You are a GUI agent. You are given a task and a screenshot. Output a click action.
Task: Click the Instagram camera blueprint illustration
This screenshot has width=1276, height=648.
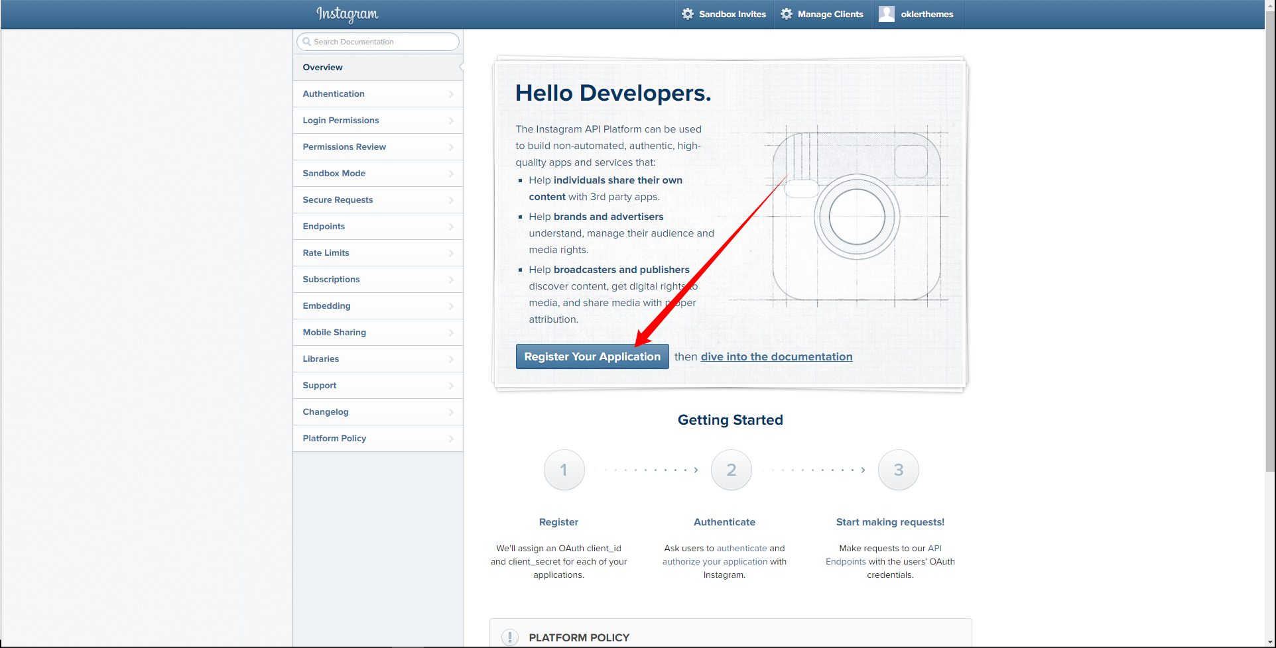[x=856, y=217]
